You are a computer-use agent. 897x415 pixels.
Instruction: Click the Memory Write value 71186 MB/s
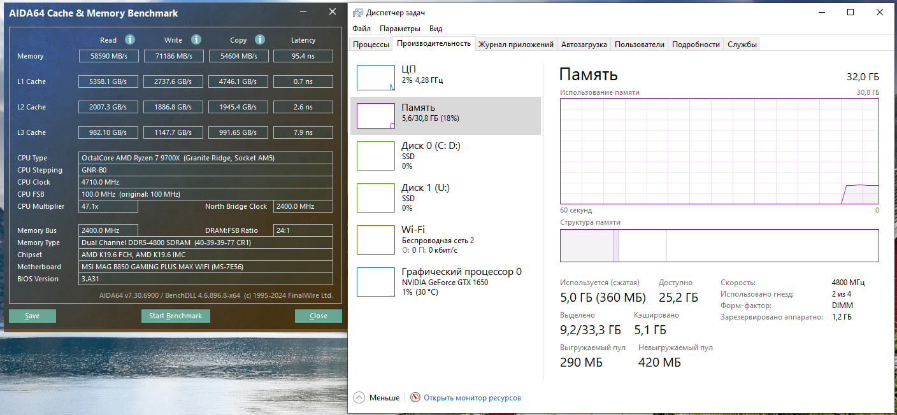pyautogui.click(x=173, y=56)
